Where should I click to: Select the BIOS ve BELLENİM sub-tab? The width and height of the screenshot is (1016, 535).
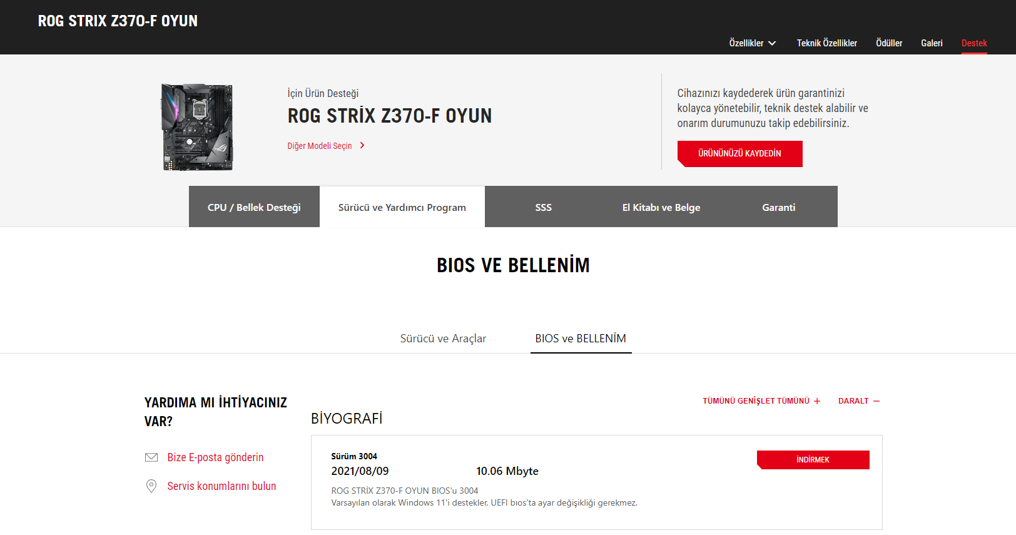[581, 339]
